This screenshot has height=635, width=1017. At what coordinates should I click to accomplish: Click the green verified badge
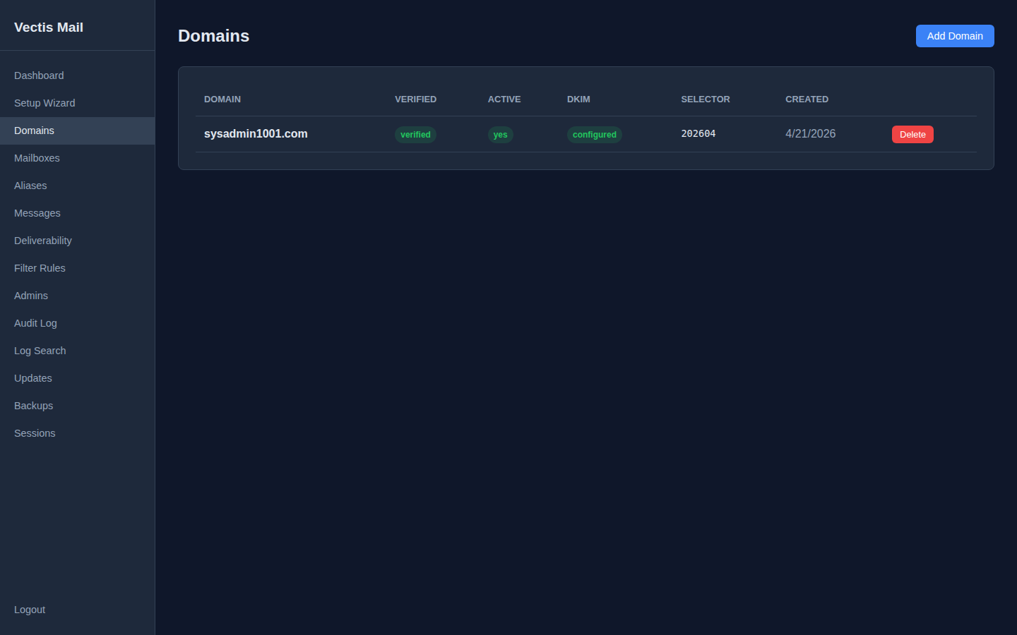pyautogui.click(x=415, y=135)
